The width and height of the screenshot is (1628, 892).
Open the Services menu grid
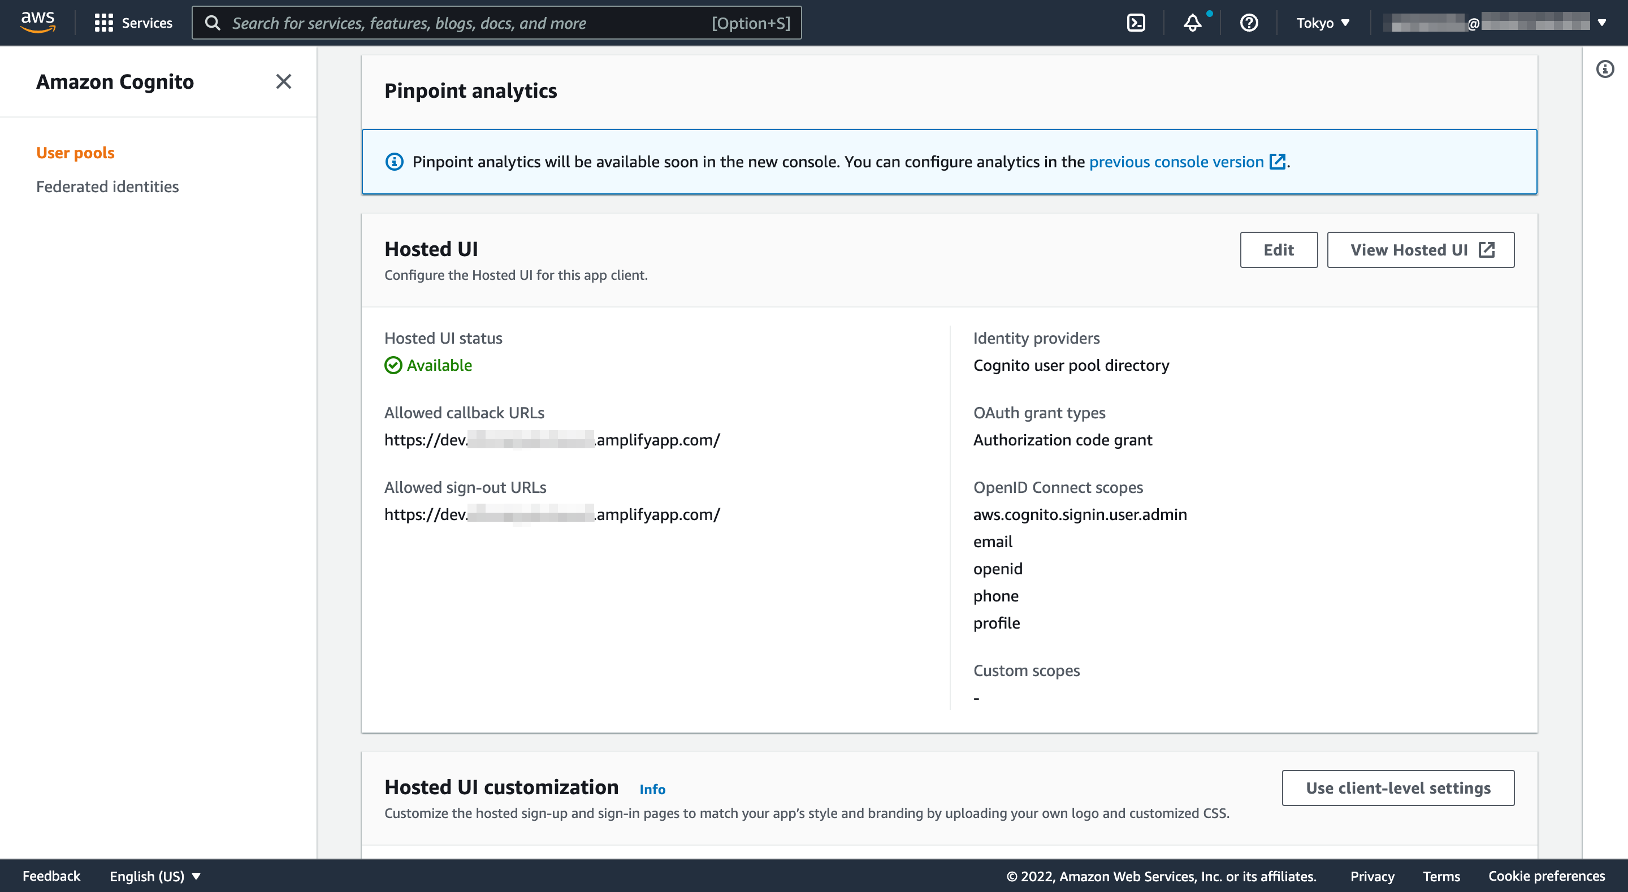coord(133,23)
